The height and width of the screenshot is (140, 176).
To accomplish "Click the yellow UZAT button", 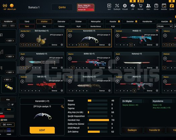I will tap(42, 130).
